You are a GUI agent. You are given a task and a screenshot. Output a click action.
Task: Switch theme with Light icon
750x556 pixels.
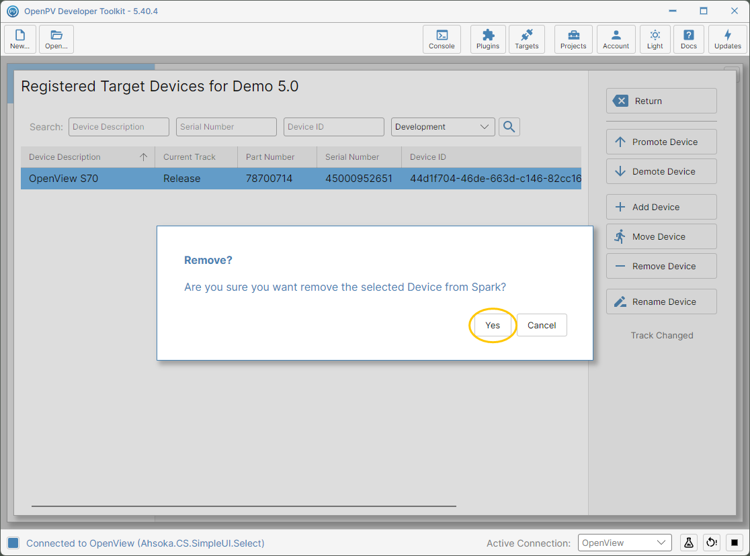click(x=655, y=39)
